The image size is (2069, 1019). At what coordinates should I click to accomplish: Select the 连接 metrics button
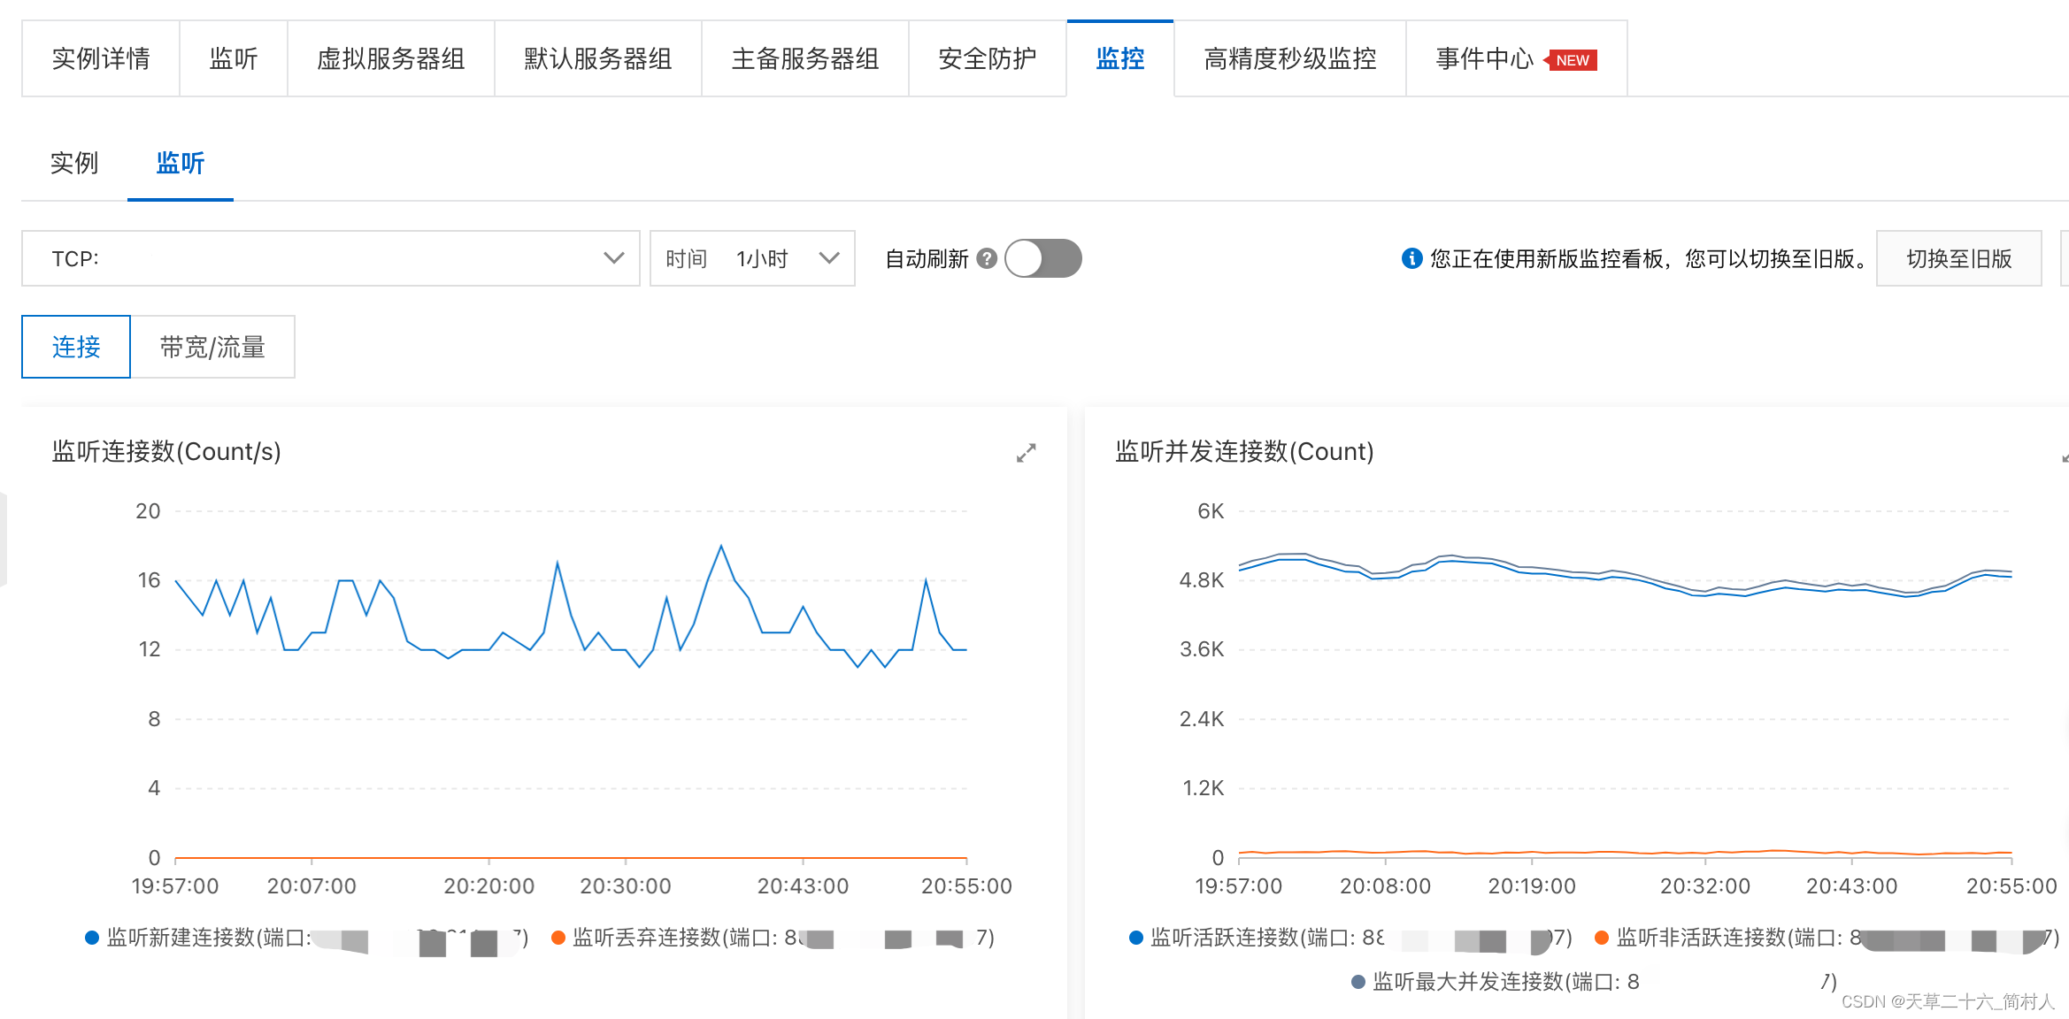(76, 347)
